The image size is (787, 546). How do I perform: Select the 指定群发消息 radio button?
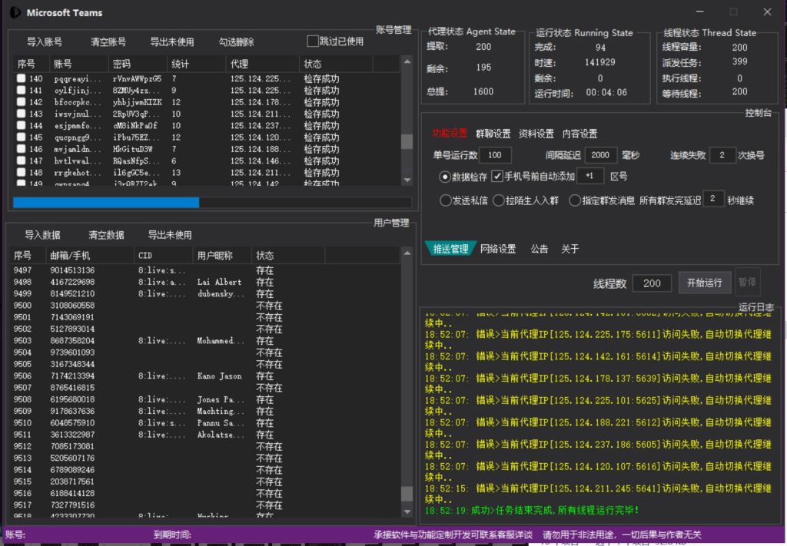(575, 200)
